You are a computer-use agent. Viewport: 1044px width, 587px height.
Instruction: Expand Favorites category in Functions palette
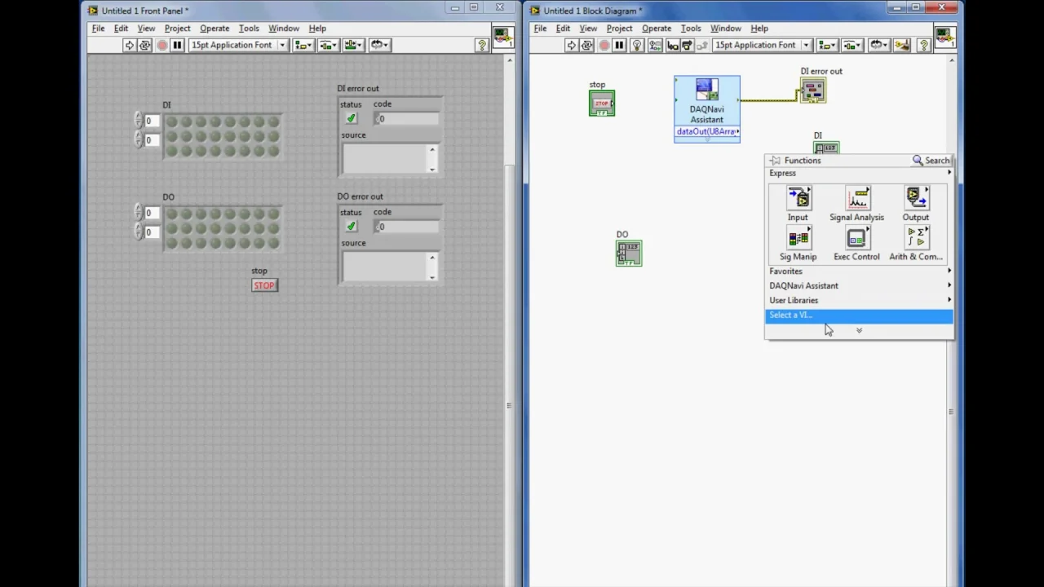tap(859, 271)
